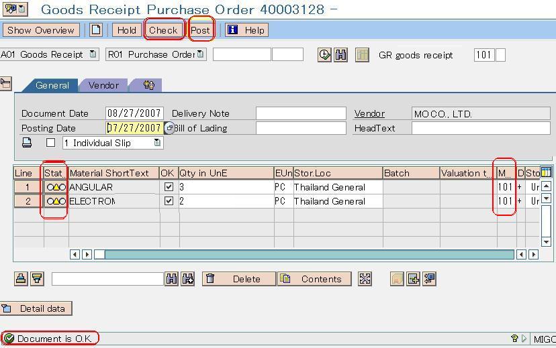Click the bottom scroll-down arrow of the table

coord(547,242)
